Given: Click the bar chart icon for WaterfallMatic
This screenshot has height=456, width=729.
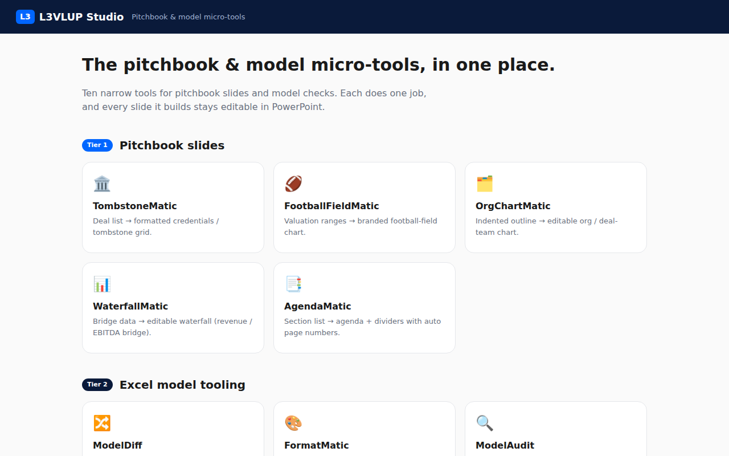Looking at the screenshot, I should (102, 284).
